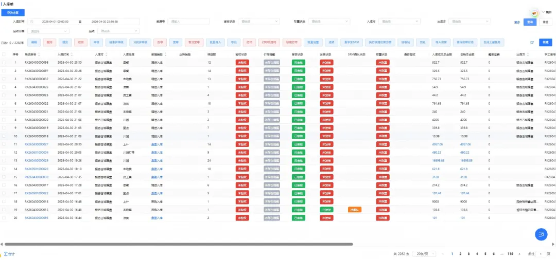Image resolution: width=556 pixels, height=260 pixels.
Task: Sort by the 入库时间 column arrows
Action: click(72, 54)
